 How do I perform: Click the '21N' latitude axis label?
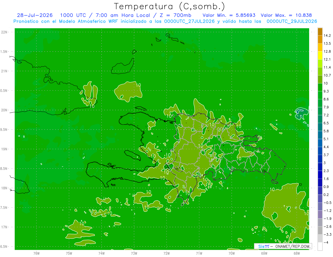tap(5, 71)
